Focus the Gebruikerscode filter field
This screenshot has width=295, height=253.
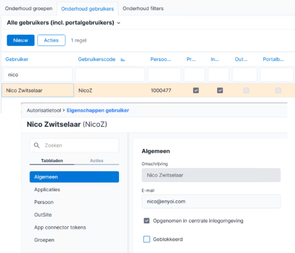pos(110,75)
